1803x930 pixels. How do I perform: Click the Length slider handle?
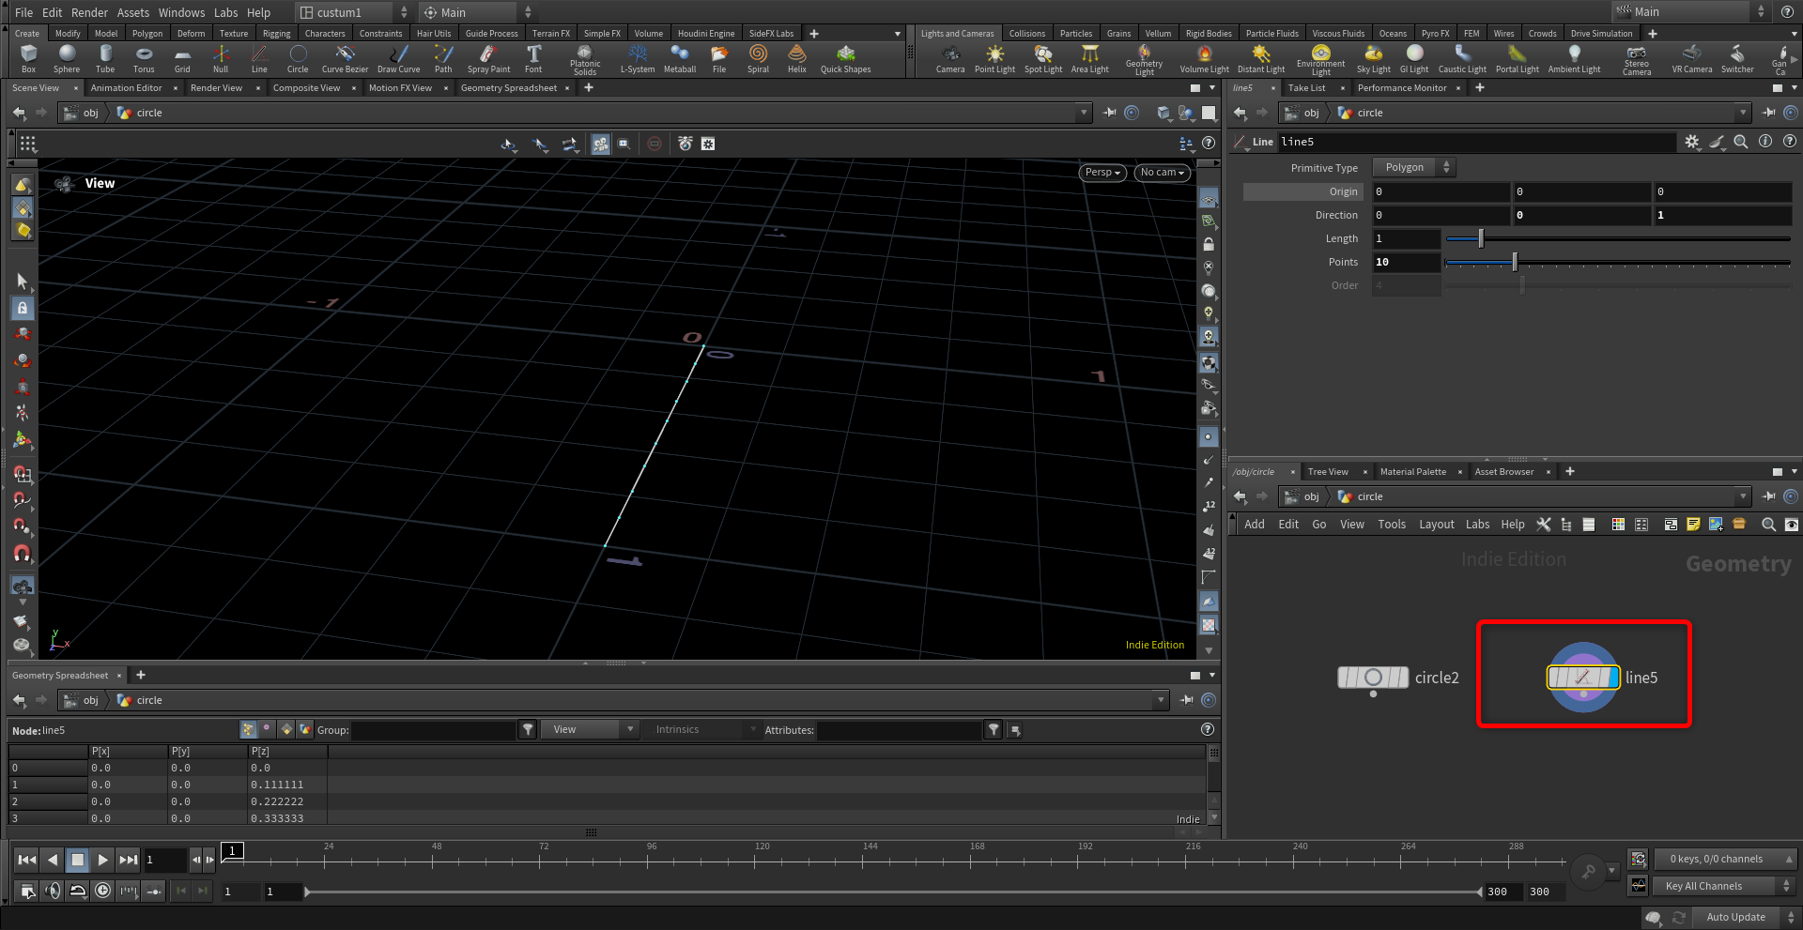(1481, 238)
